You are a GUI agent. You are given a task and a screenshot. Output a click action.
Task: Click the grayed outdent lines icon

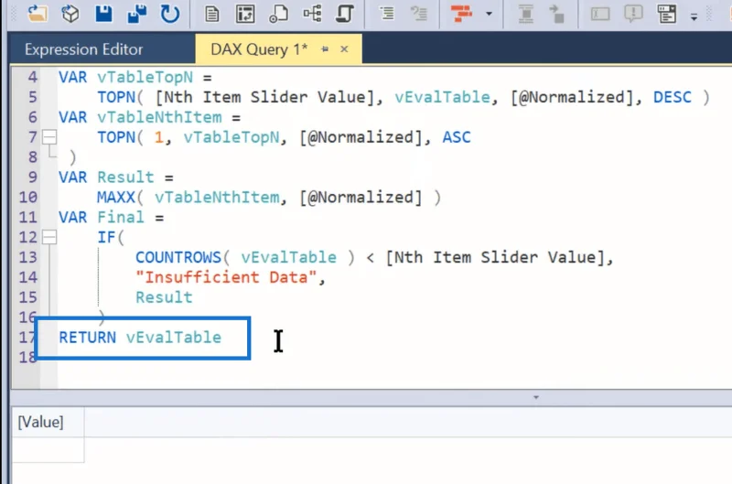(x=419, y=13)
